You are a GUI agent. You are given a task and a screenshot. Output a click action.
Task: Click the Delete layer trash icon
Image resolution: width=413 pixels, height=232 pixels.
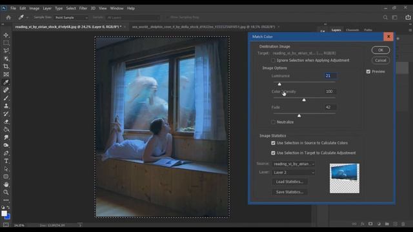(x=403, y=224)
